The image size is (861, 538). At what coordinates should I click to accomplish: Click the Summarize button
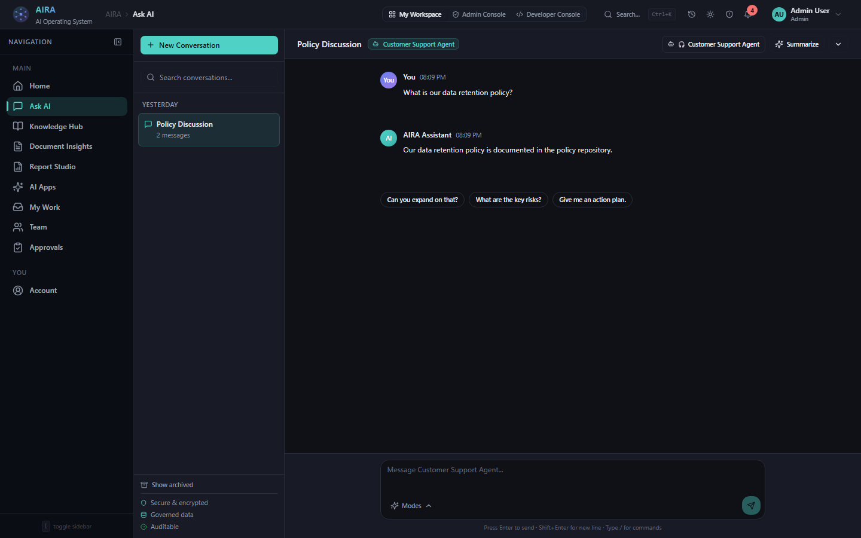pos(797,44)
